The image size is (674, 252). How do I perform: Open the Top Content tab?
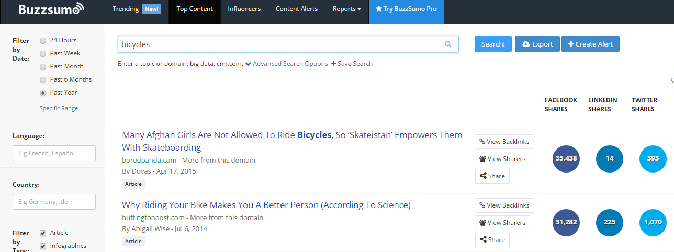click(194, 9)
